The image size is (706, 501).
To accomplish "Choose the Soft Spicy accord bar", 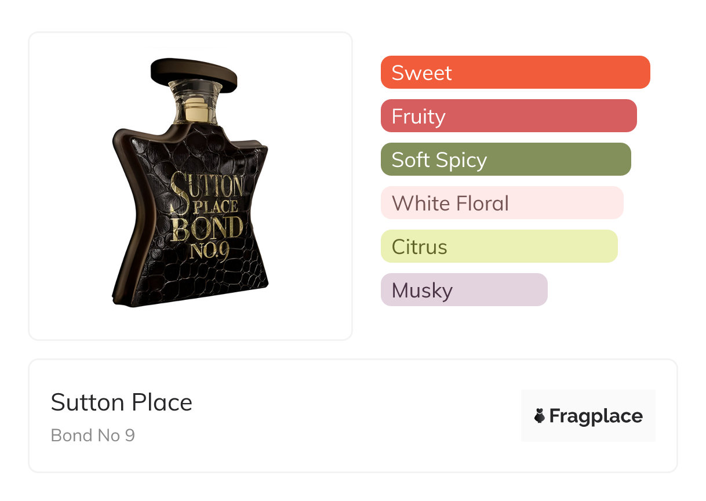I will tap(505, 159).
